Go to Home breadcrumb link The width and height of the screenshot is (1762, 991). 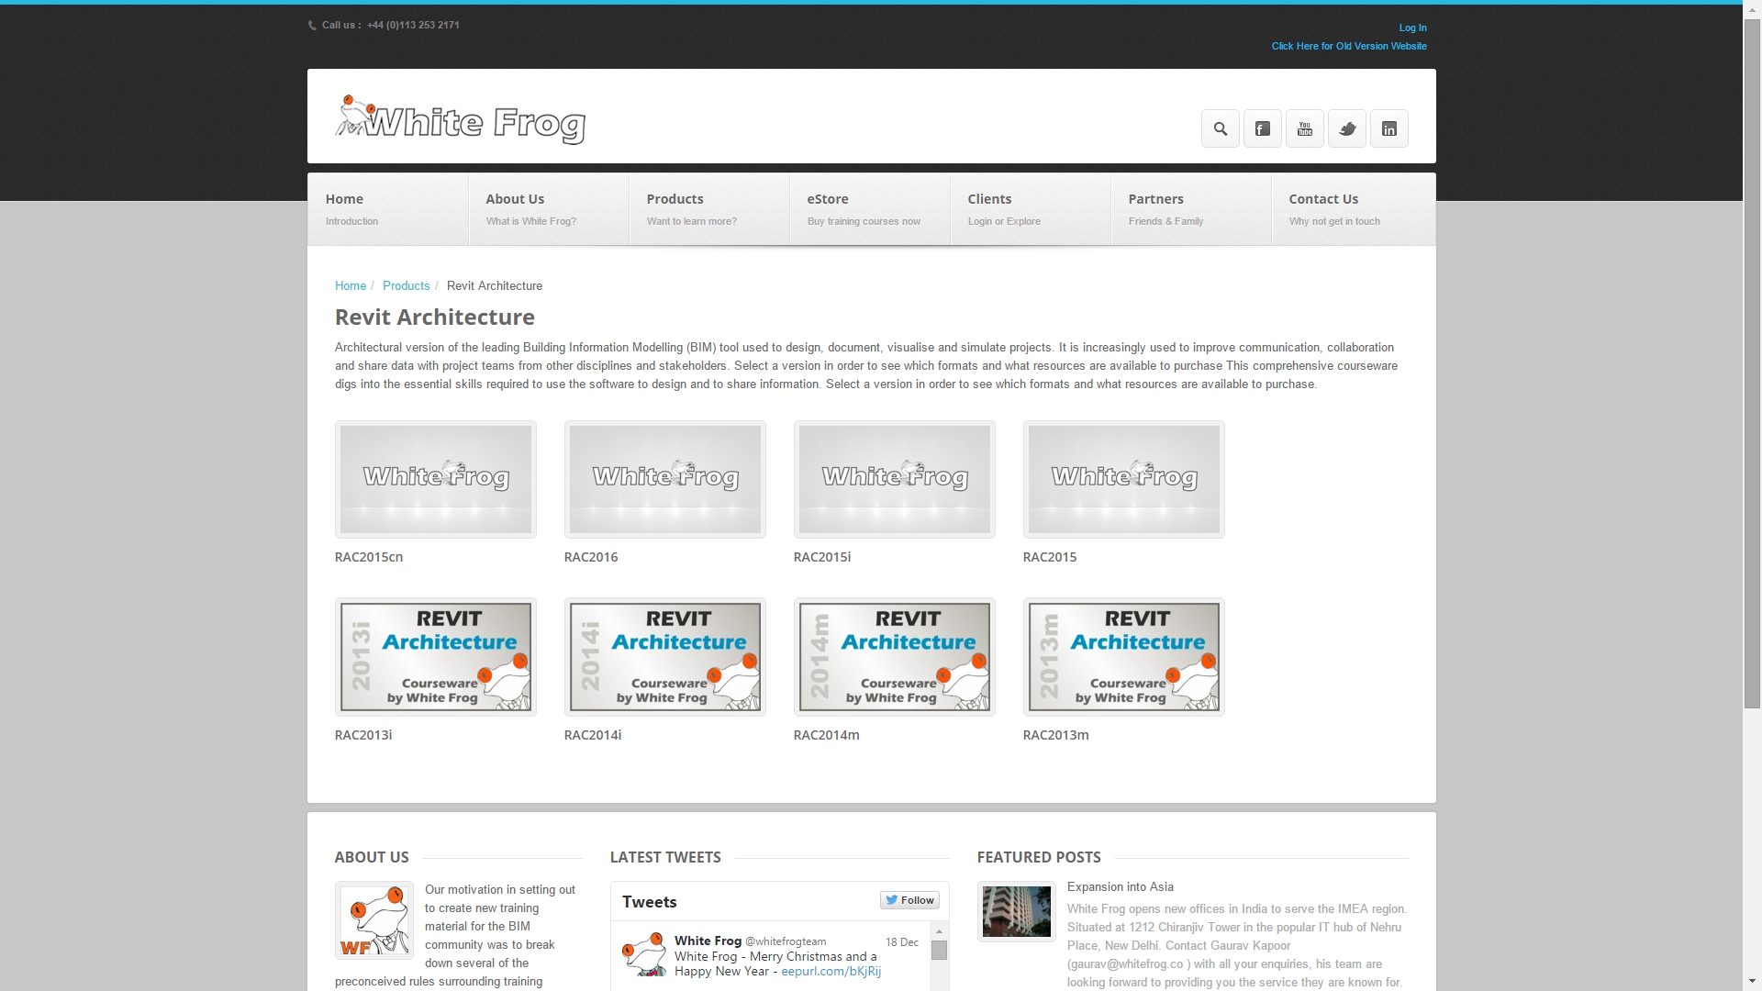pos(351,286)
